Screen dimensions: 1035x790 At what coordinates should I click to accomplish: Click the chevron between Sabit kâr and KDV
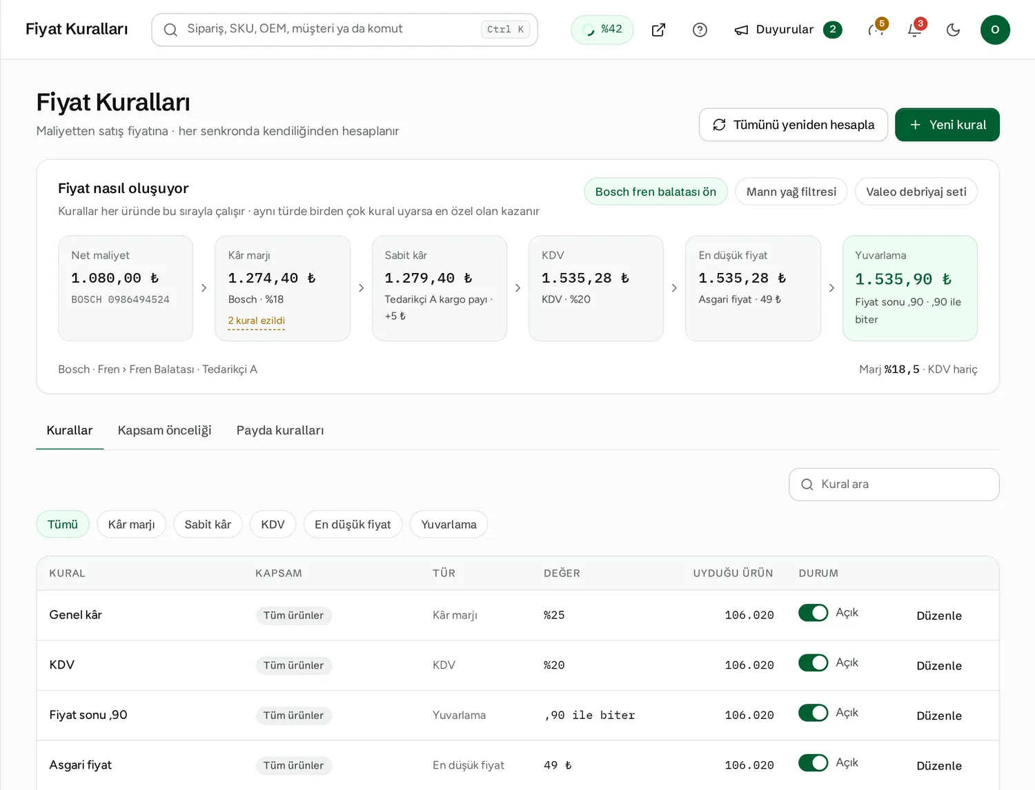click(x=517, y=288)
